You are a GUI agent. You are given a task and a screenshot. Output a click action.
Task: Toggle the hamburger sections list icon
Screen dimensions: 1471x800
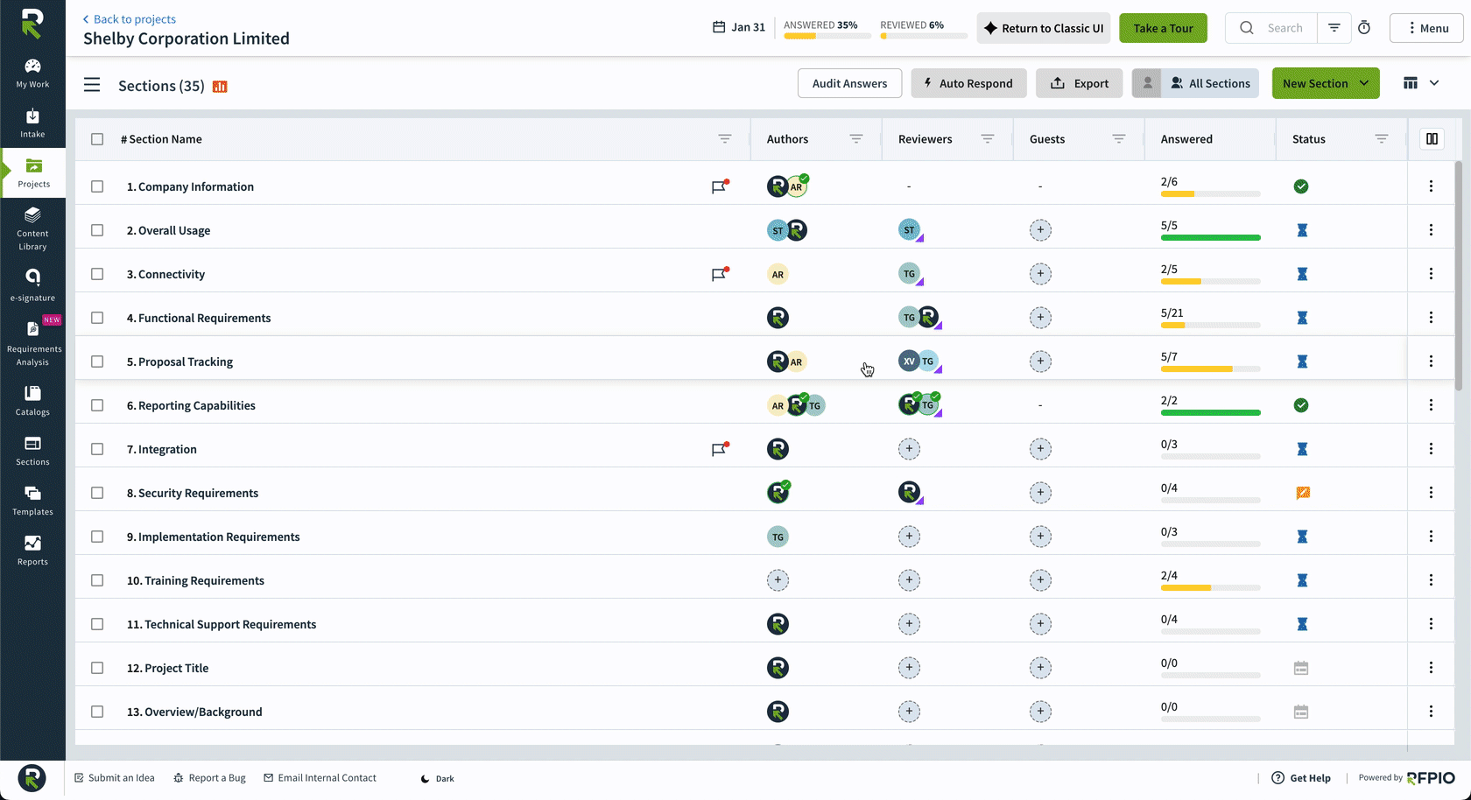click(x=92, y=85)
